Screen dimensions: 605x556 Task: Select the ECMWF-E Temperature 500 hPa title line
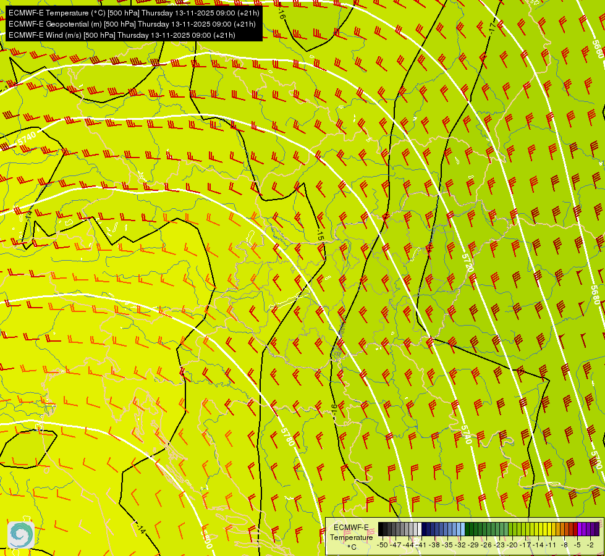[x=133, y=13]
